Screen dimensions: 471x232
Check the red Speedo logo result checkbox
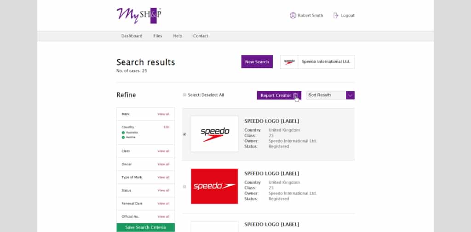pyautogui.click(x=184, y=187)
